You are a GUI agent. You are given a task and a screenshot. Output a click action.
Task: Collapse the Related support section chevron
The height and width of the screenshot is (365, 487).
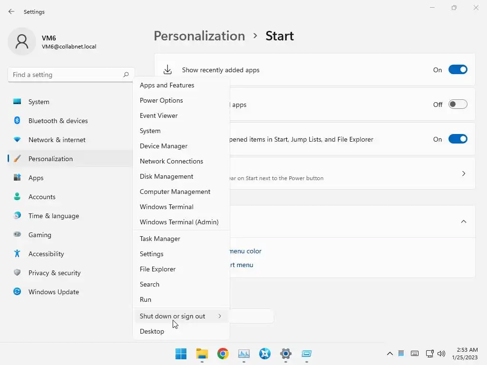(x=463, y=221)
